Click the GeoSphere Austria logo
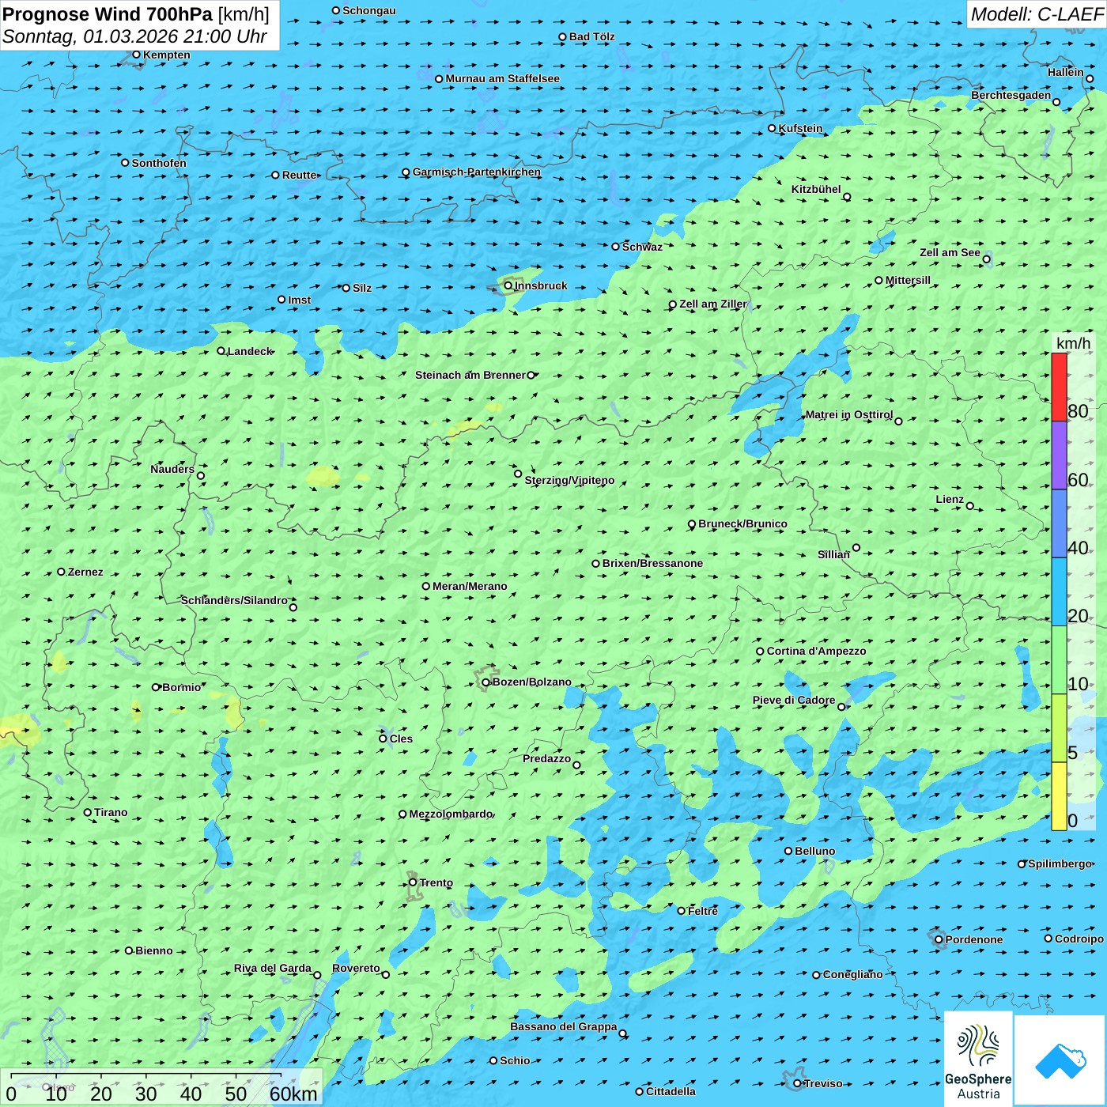 click(978, 1060)
